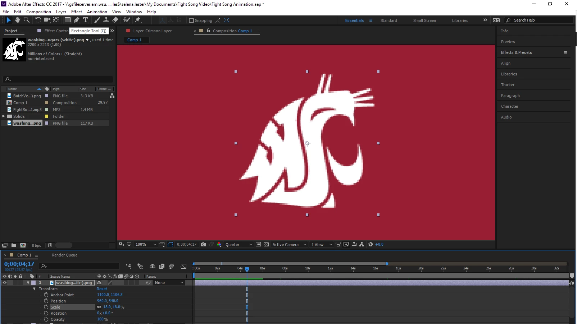The width and height of the screenshot is (577, 324).
Task: Select the Zoom magnifier tool
Action: pos(27,20)
